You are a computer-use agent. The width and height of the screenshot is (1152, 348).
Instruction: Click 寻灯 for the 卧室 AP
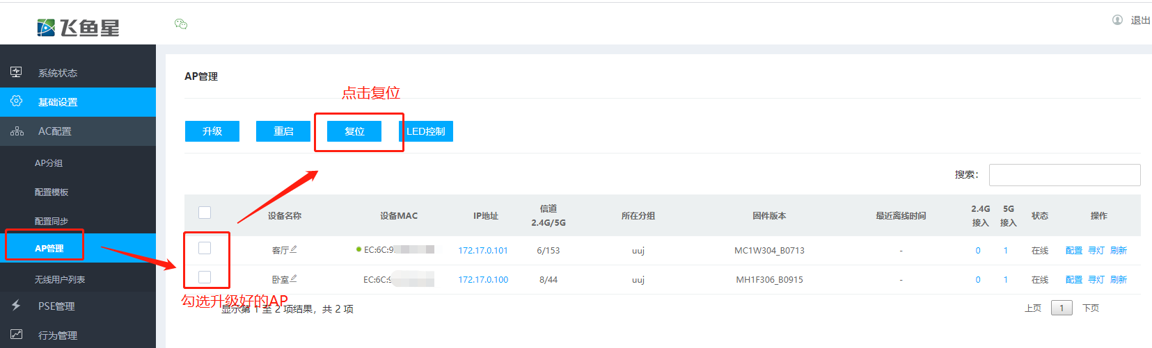pyautogui.click(x=1096, y=280)
